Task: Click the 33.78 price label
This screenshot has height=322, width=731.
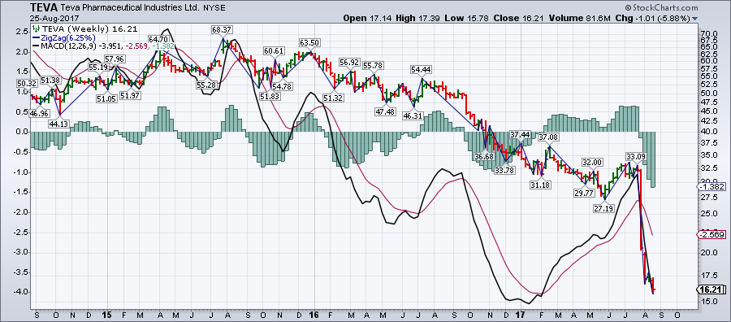Action: 504,170
